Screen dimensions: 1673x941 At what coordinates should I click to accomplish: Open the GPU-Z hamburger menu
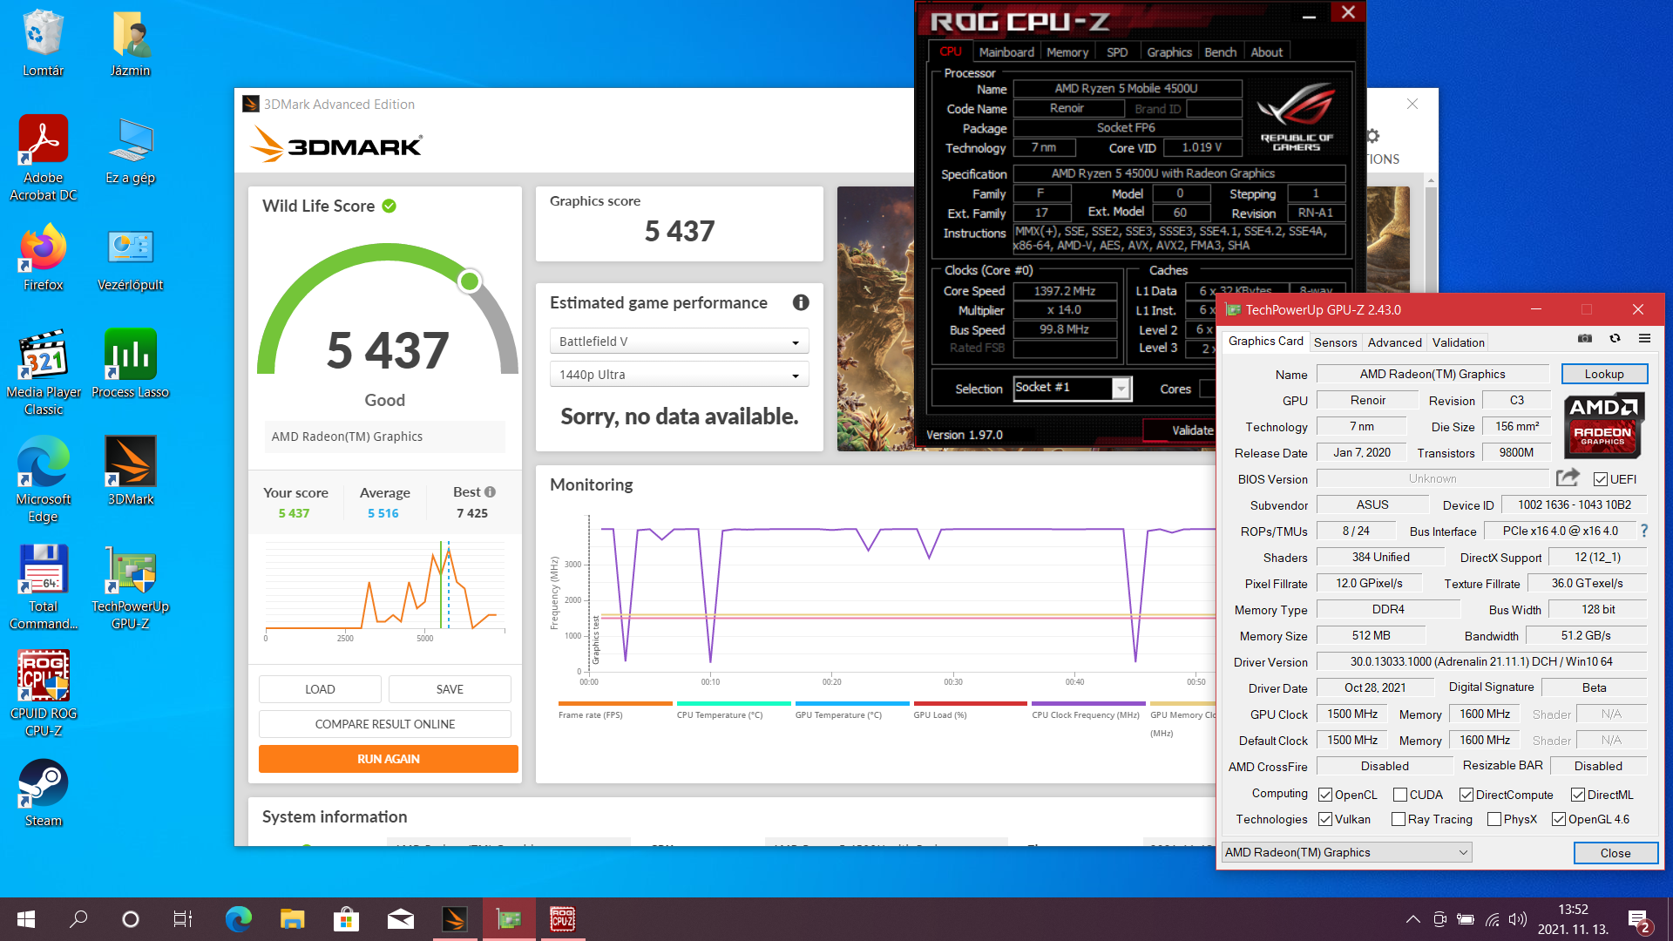[x=1644, y=338]
